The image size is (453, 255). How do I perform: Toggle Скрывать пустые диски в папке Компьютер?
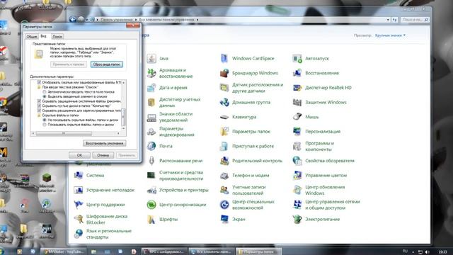(39, 106)
